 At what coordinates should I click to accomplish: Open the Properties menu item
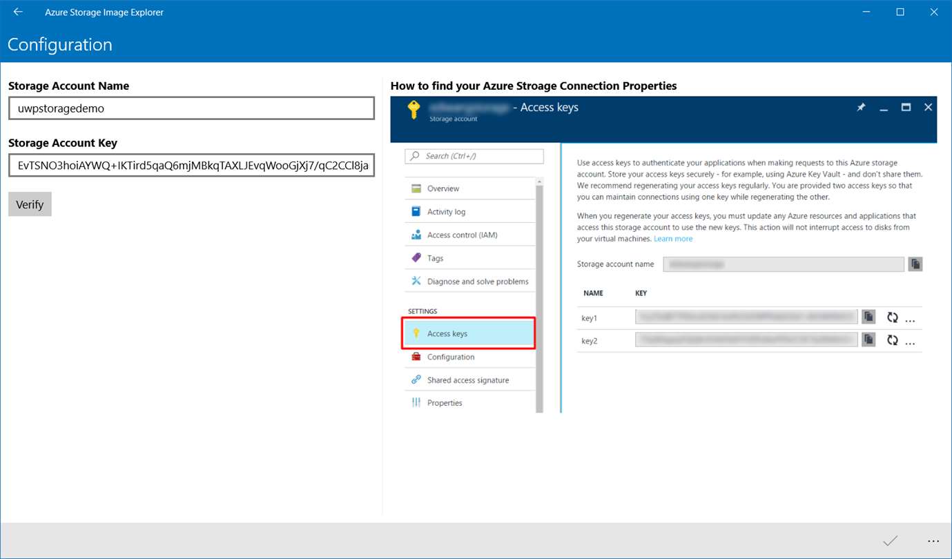coord(470,403)
